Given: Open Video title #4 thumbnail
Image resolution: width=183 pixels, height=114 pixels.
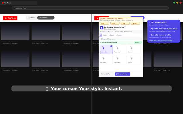Looking at the screenshot, I should [15, 59].
